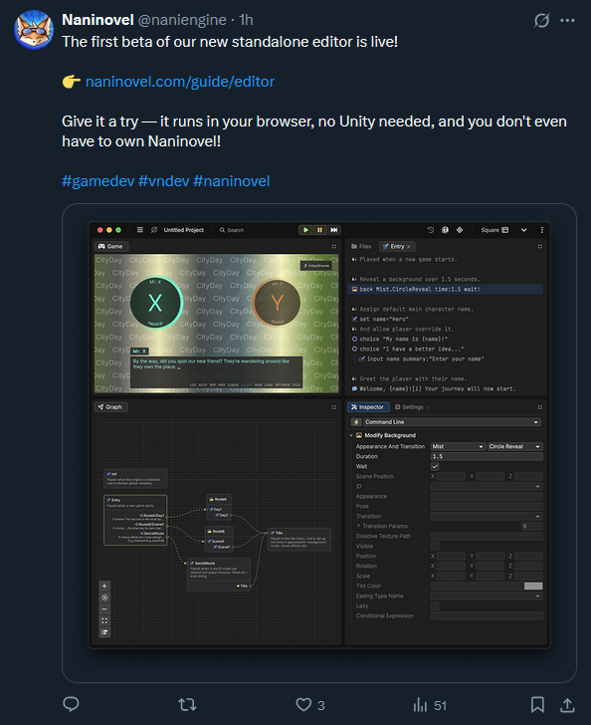The width and height of the screenshot is (591, 725).
Task: Open the Square layout selector
Action: 494,230
